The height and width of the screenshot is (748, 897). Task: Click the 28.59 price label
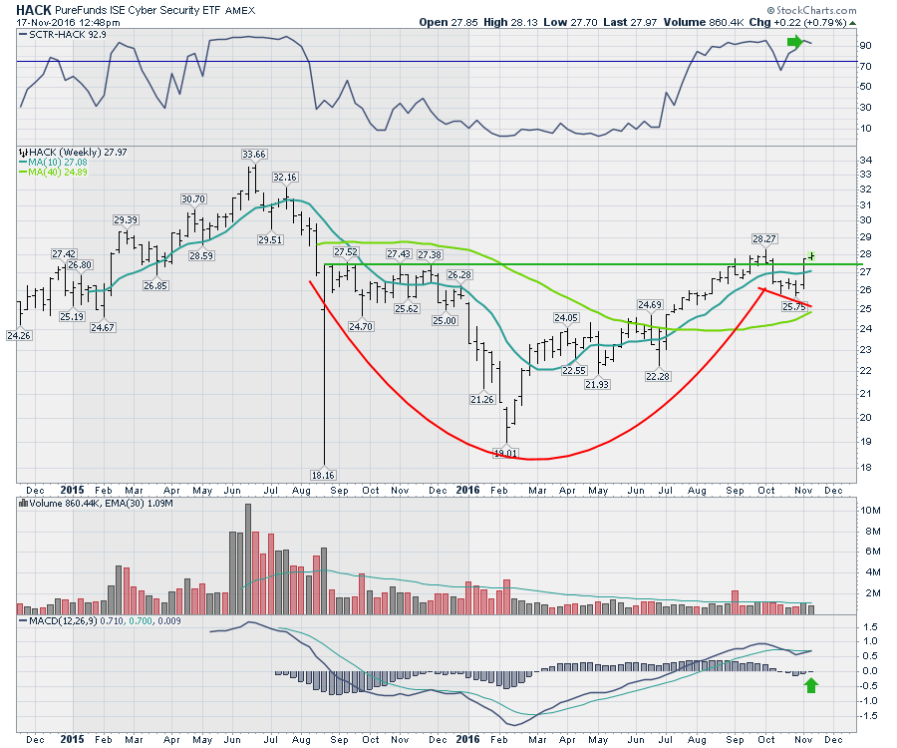(x=201, y=256)
